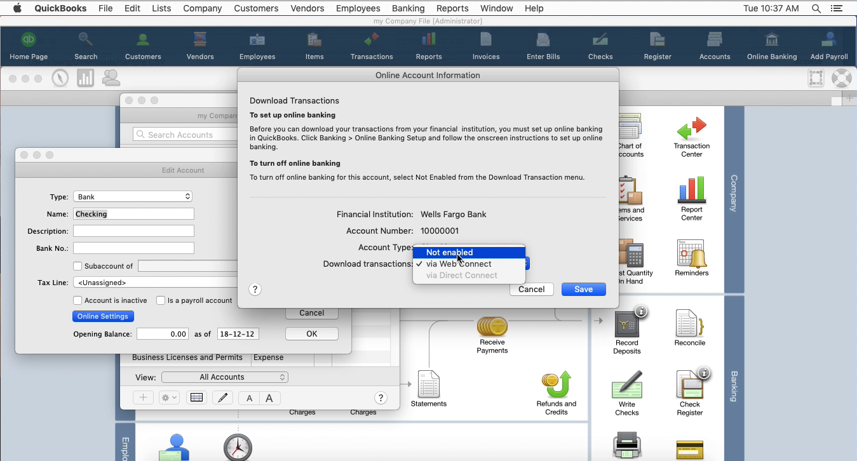Click the Search toolbar icon
857x461 pixels.
click(86, 46)
